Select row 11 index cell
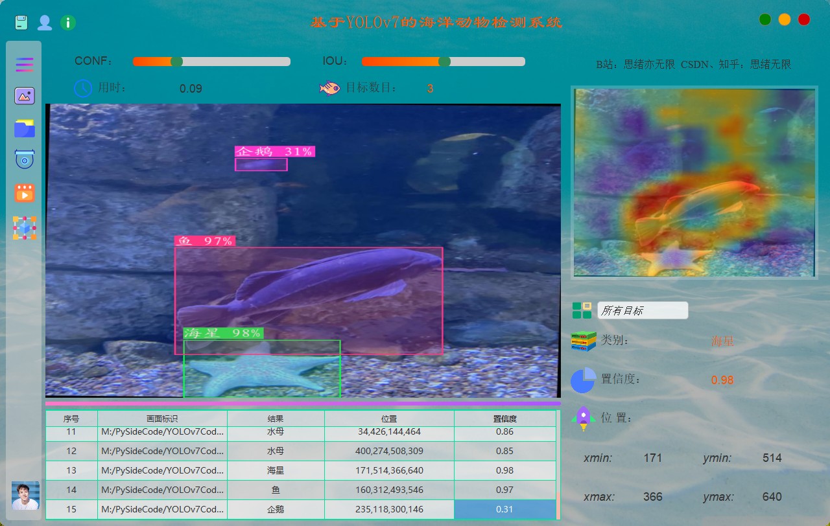The height and width of the screenshot is (526, 830). 71,432
